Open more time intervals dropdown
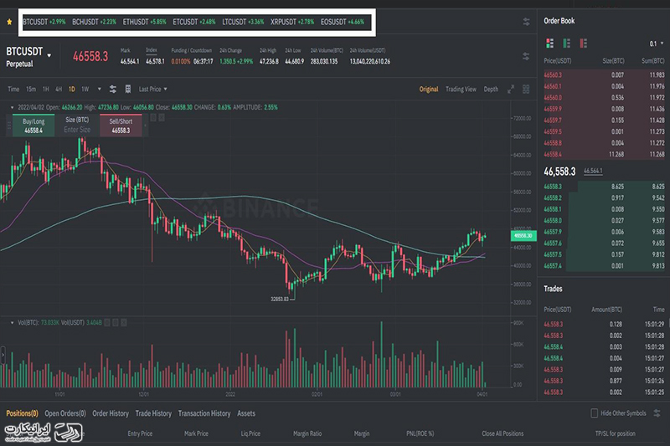The image size is (670, 446). tap(99, 90)
